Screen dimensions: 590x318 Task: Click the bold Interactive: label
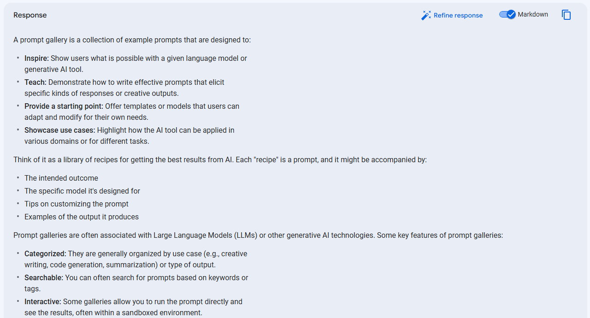pos(43,301)
